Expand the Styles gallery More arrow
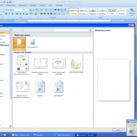The height and width of the screenshot is (137, 137). click(x=128, y=14)
